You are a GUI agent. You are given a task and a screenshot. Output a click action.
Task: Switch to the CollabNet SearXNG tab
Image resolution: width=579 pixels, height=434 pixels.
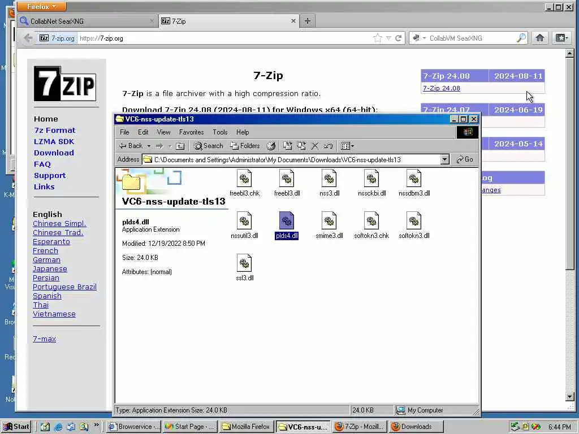[x=87, y=21]
